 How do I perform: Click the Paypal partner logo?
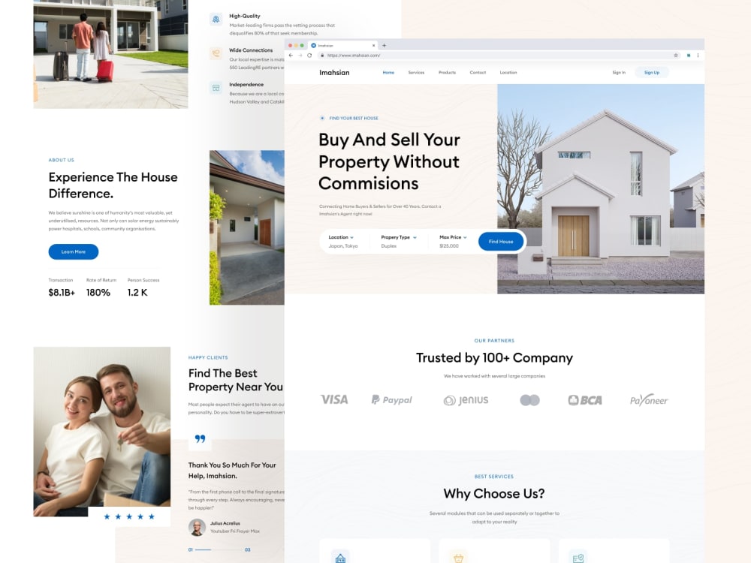392,400
